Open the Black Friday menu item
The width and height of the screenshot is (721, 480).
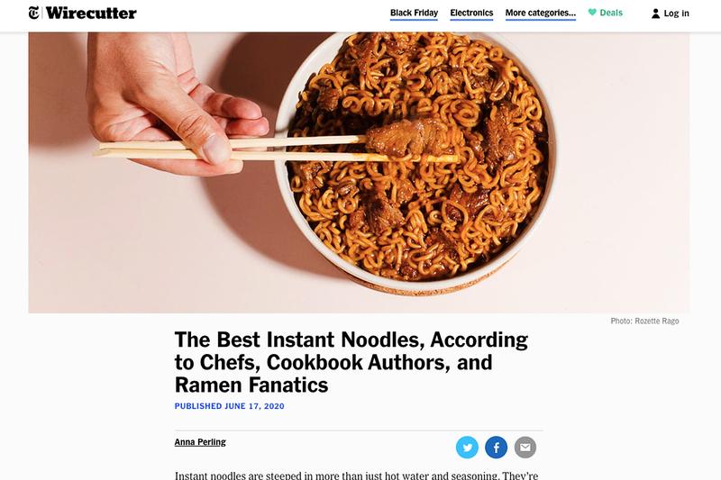pos(414,13)
